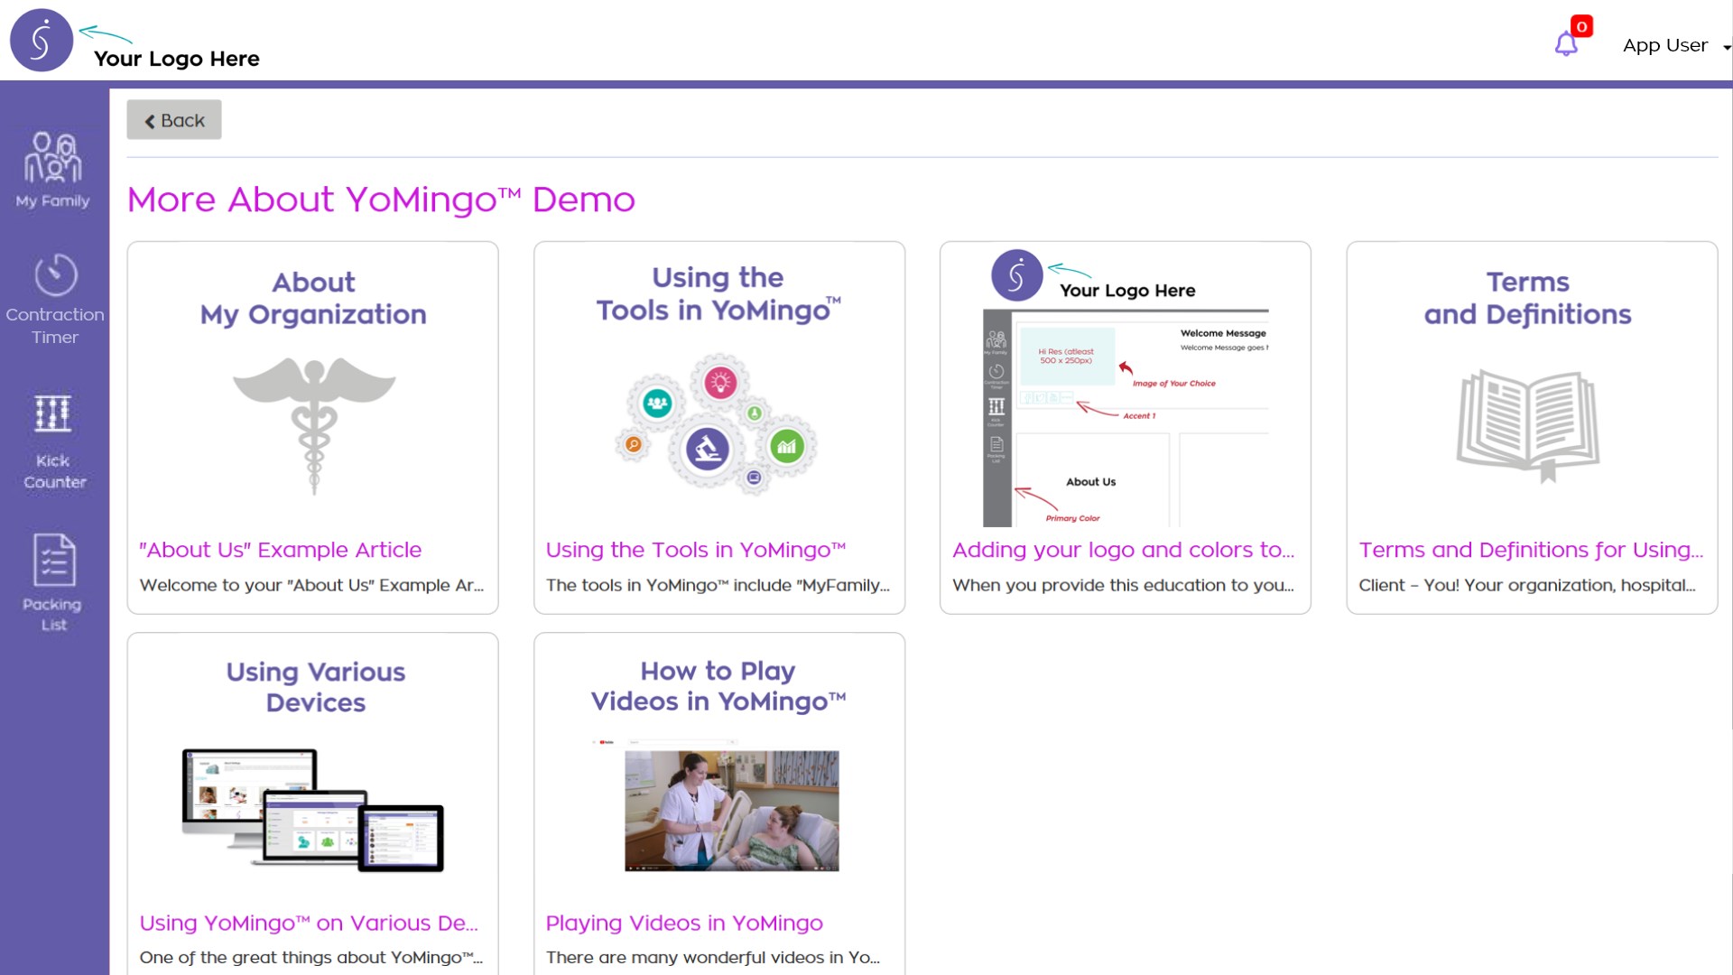Open Terms and Definitions for Using link
1733x975 pixels.
(1531, 550)
